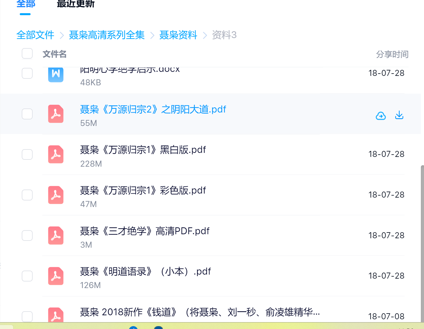The width and height of the screenshot is (424, 329).
Task: Click PDF icon of 三才绝学 高清PDF.pdf
Action: tap(56, 236)
